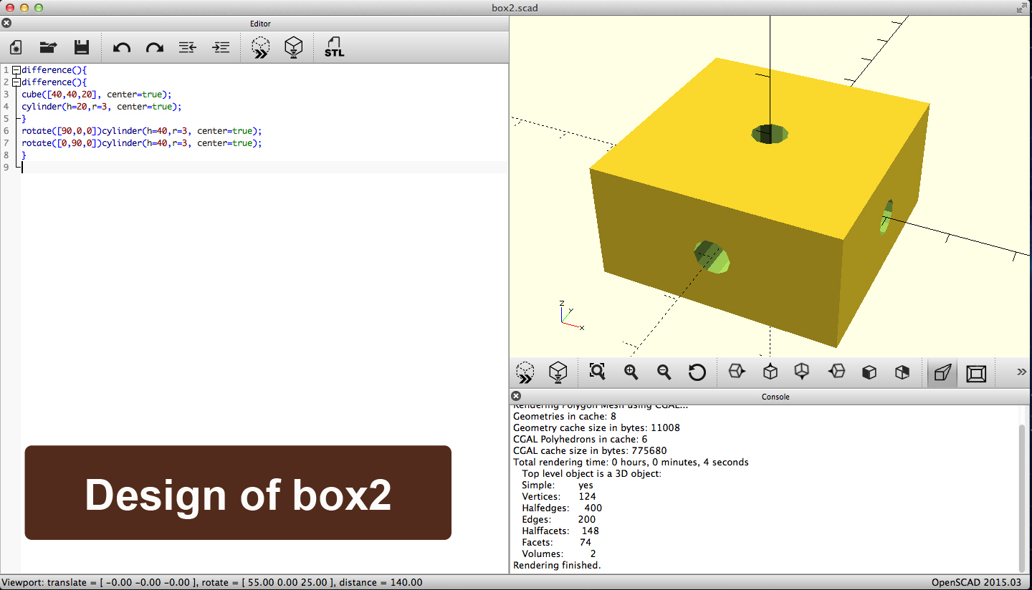Viewport: 1032px width, 590px height.
Task: Open a file with the folder icon
Action: click(x=48, y=48)
